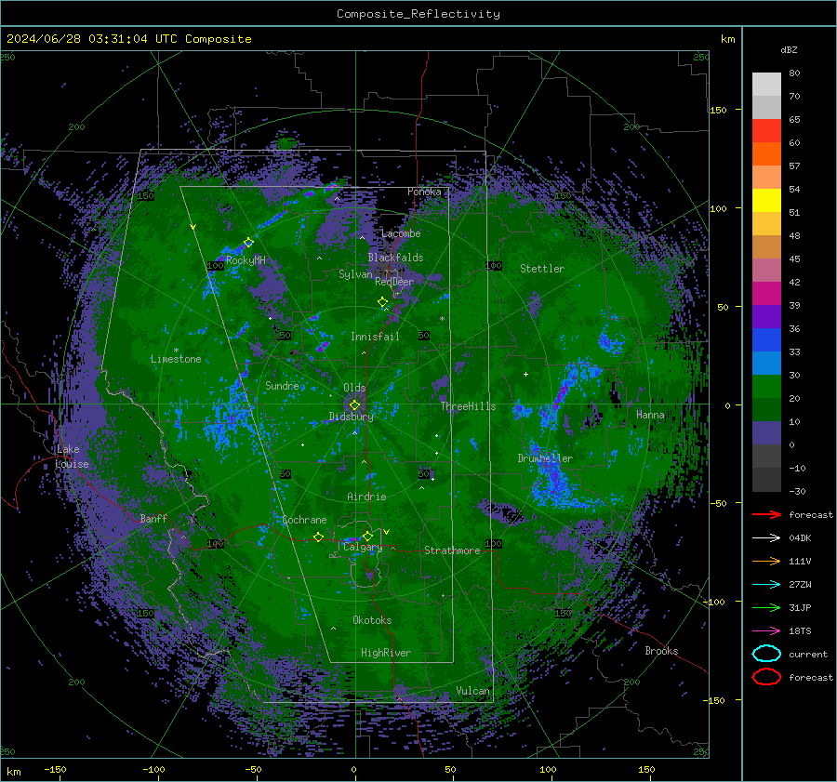Select the orange 111V arrow icon
The width and height of the screenshot is (837, 782).
coord(766,561)
